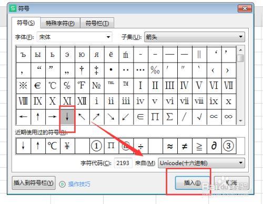Select the southeast arrow ↘ symbol
This screenshot has width=263, height=204.
pos(112,117)
